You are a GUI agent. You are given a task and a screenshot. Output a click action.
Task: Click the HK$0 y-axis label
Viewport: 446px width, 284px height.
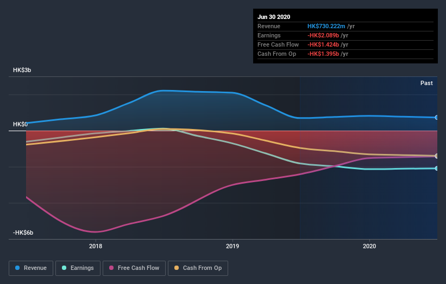(20, 124)
